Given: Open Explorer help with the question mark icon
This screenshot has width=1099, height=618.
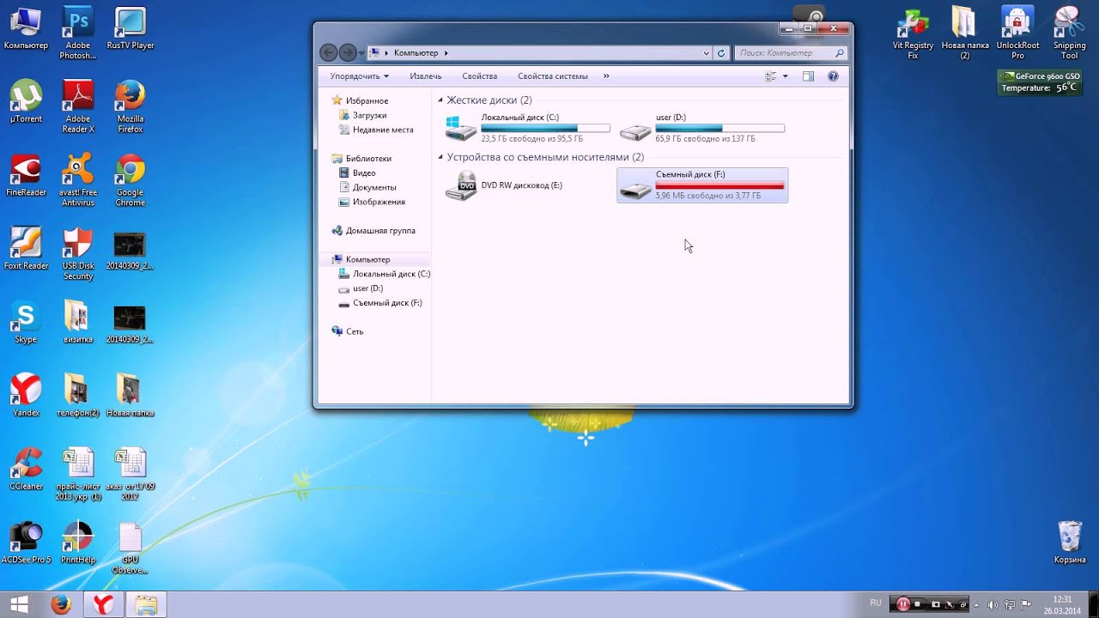Looking at the screenshot, I should click(833, 76).
